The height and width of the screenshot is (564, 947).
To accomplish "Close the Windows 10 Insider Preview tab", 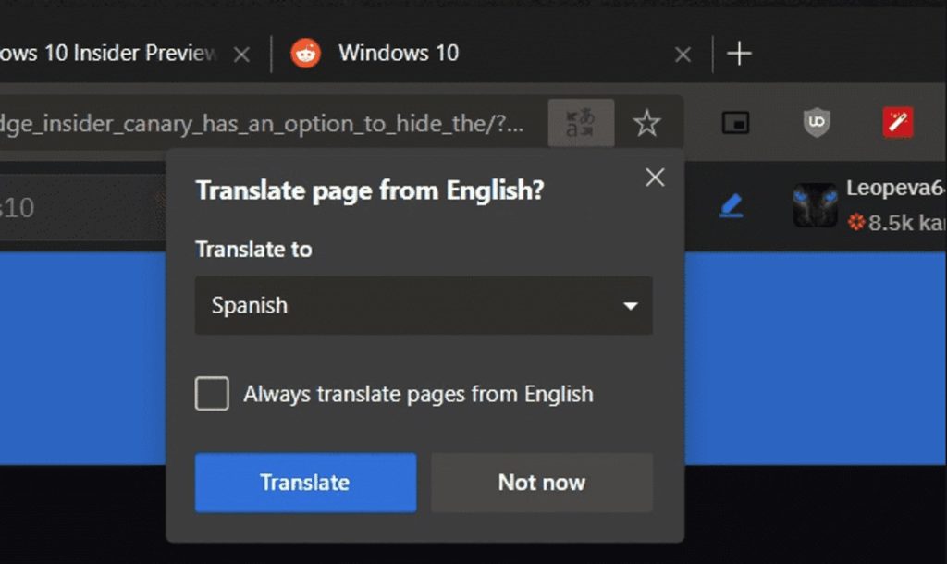I will click(x=241, y=55).
